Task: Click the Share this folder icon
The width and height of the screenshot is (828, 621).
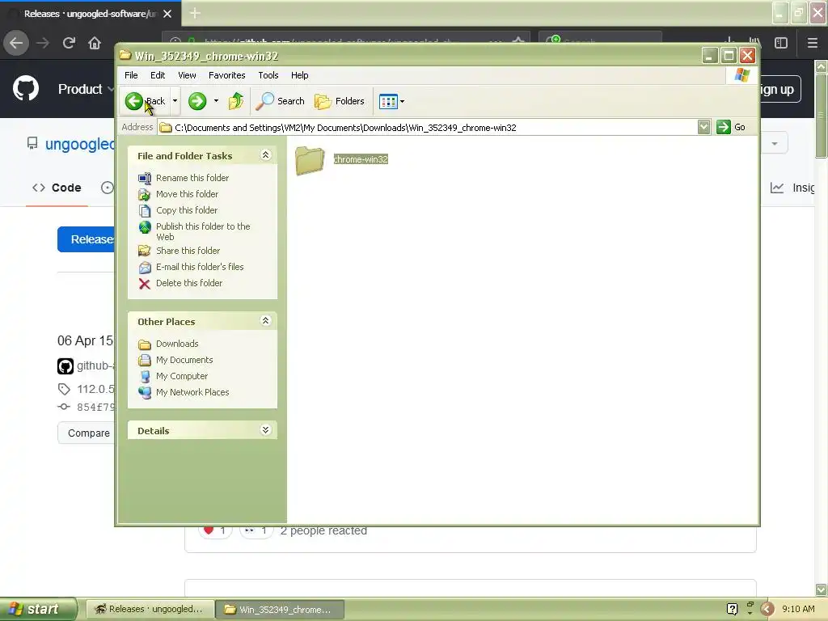Action: [144, 251]
